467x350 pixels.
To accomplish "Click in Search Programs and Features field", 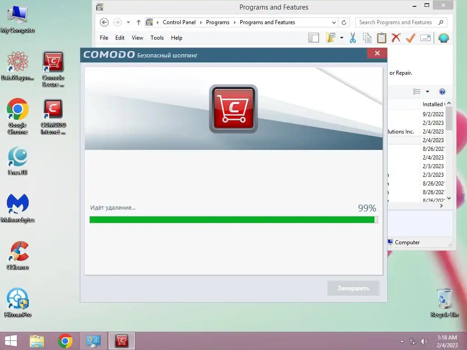I will 395,22.
